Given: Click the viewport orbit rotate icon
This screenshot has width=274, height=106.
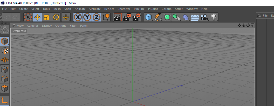Looking at the screenshot, I should pyautogui.click(x=248, y=25).
